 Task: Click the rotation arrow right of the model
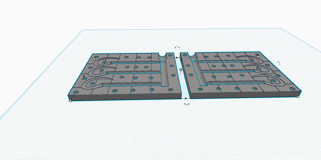click(278, 63)
